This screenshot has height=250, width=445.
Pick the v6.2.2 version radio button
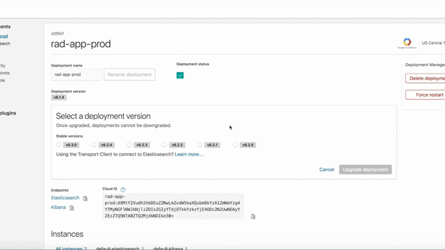[x=164, y=145]
